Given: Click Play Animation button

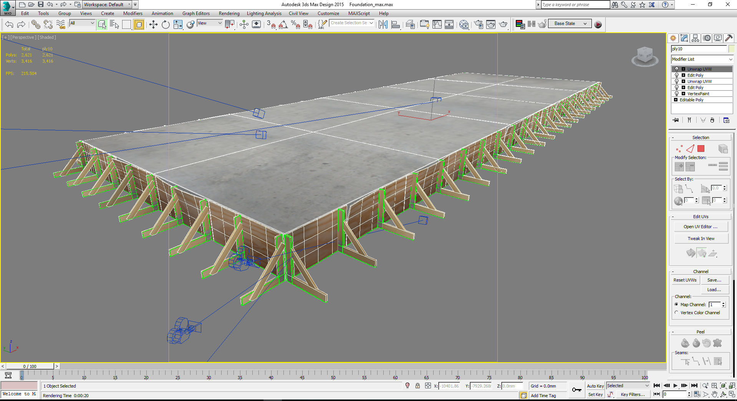Looking at the screenshot, I should coord(676,386).
